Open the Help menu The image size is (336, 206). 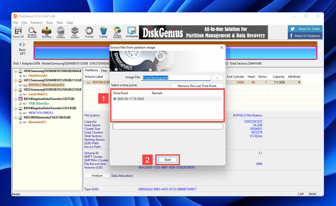(x=70, y=23)
